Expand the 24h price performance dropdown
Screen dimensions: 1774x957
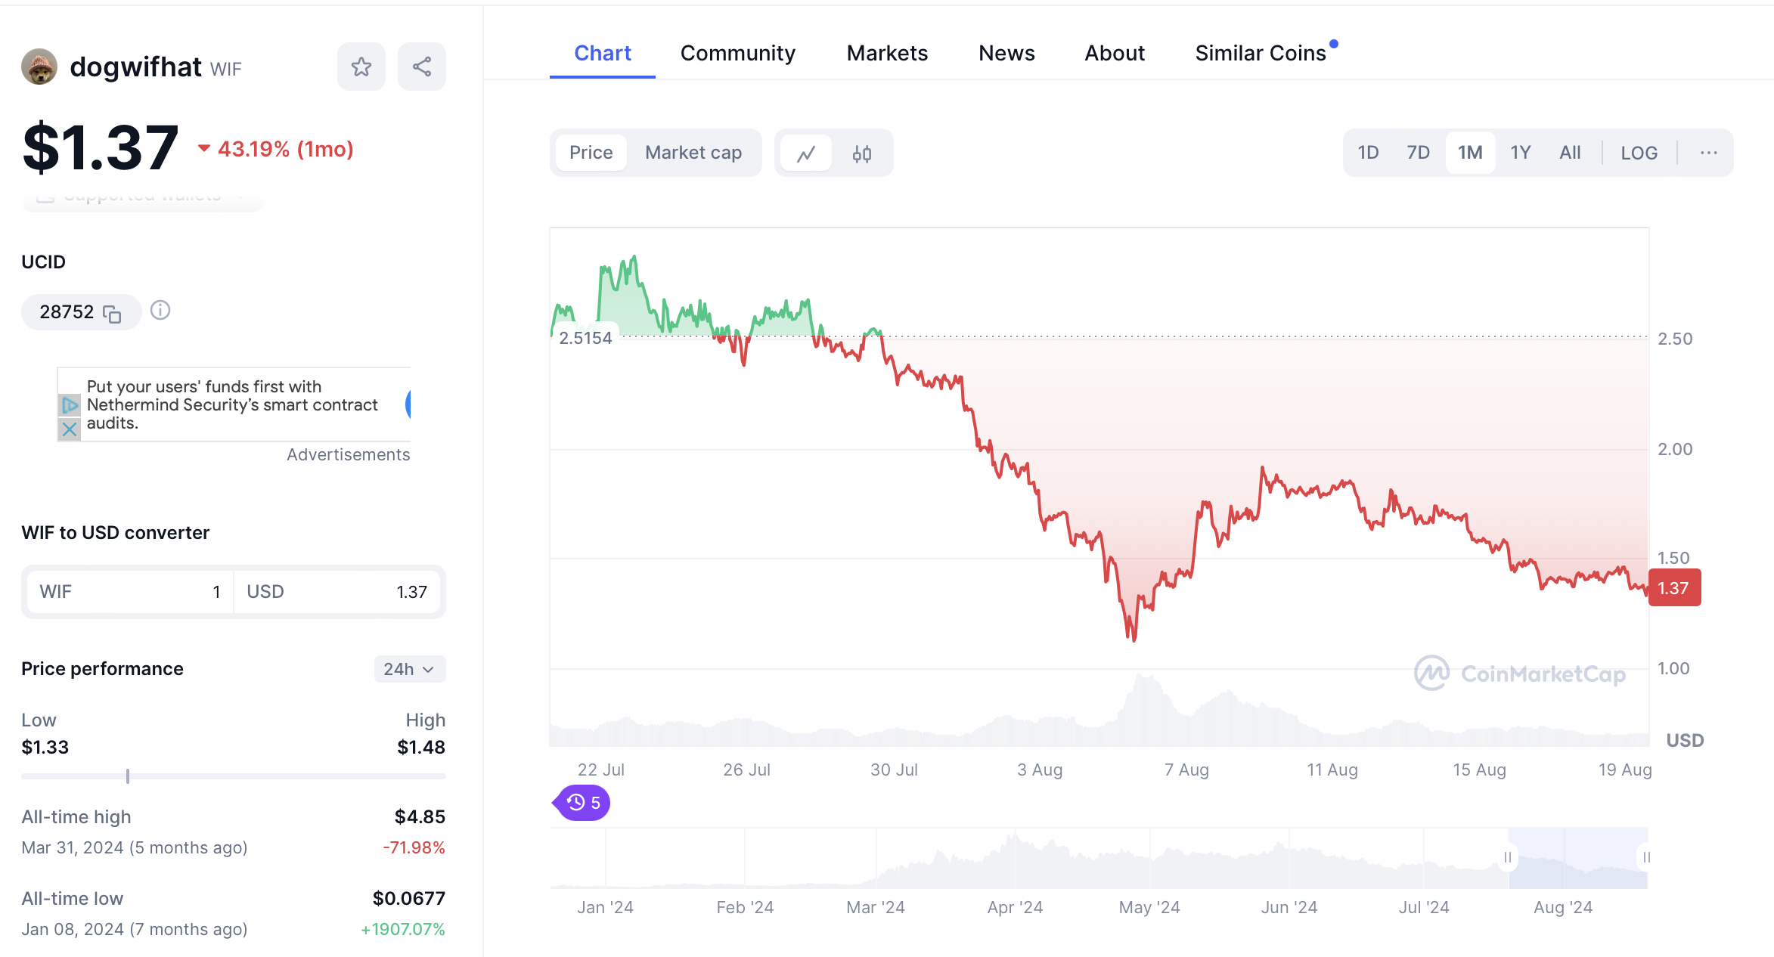click(x=409, y=669)
